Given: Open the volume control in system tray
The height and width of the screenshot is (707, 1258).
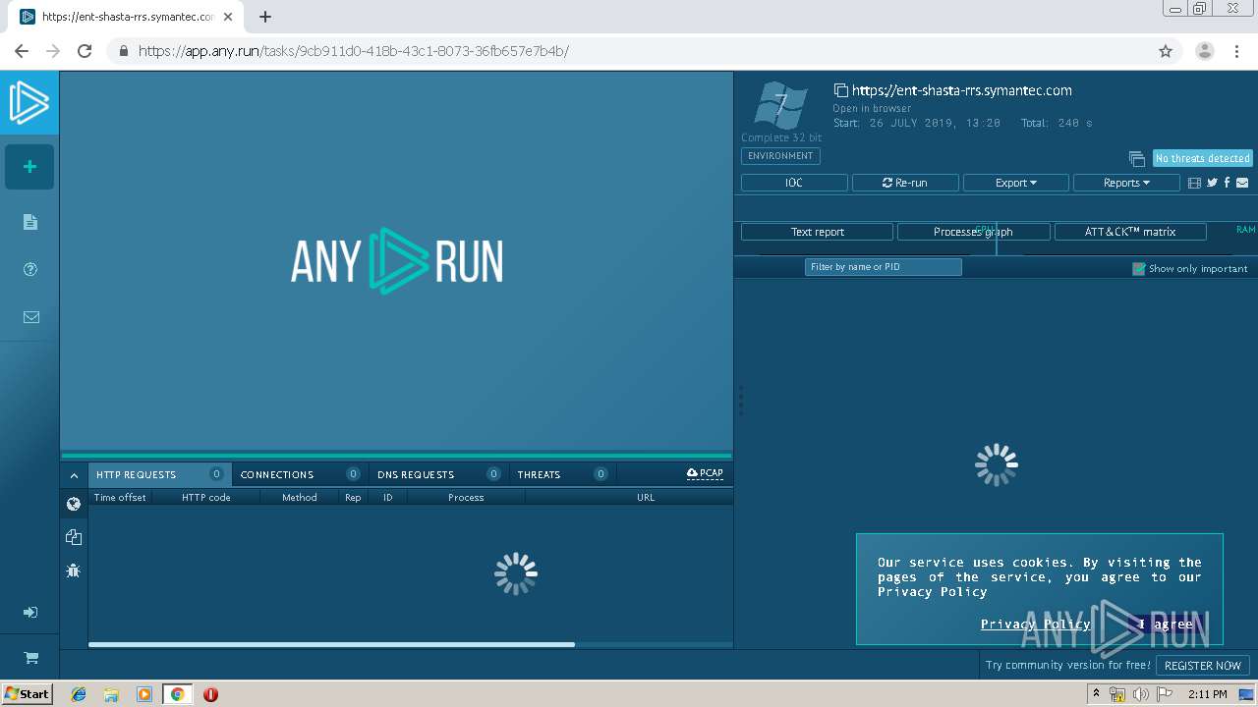Looking at the screenshot, I should pyautogui.click(x=1140, y=694).
